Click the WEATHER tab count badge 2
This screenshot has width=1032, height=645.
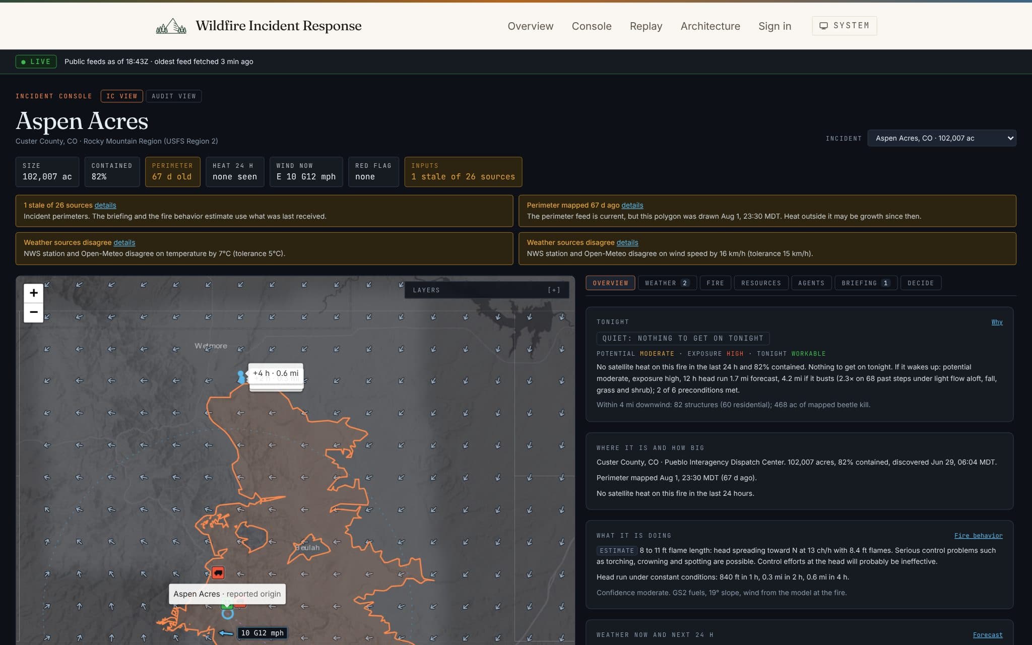pyautogui.click(x=685, y=283)
